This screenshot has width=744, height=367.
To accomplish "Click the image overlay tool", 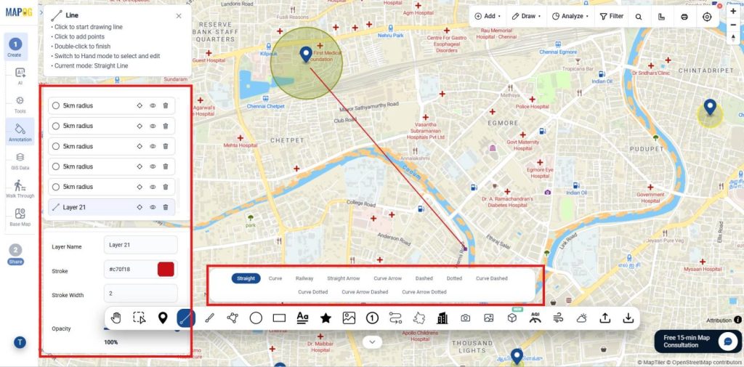I will coord(349,318).
